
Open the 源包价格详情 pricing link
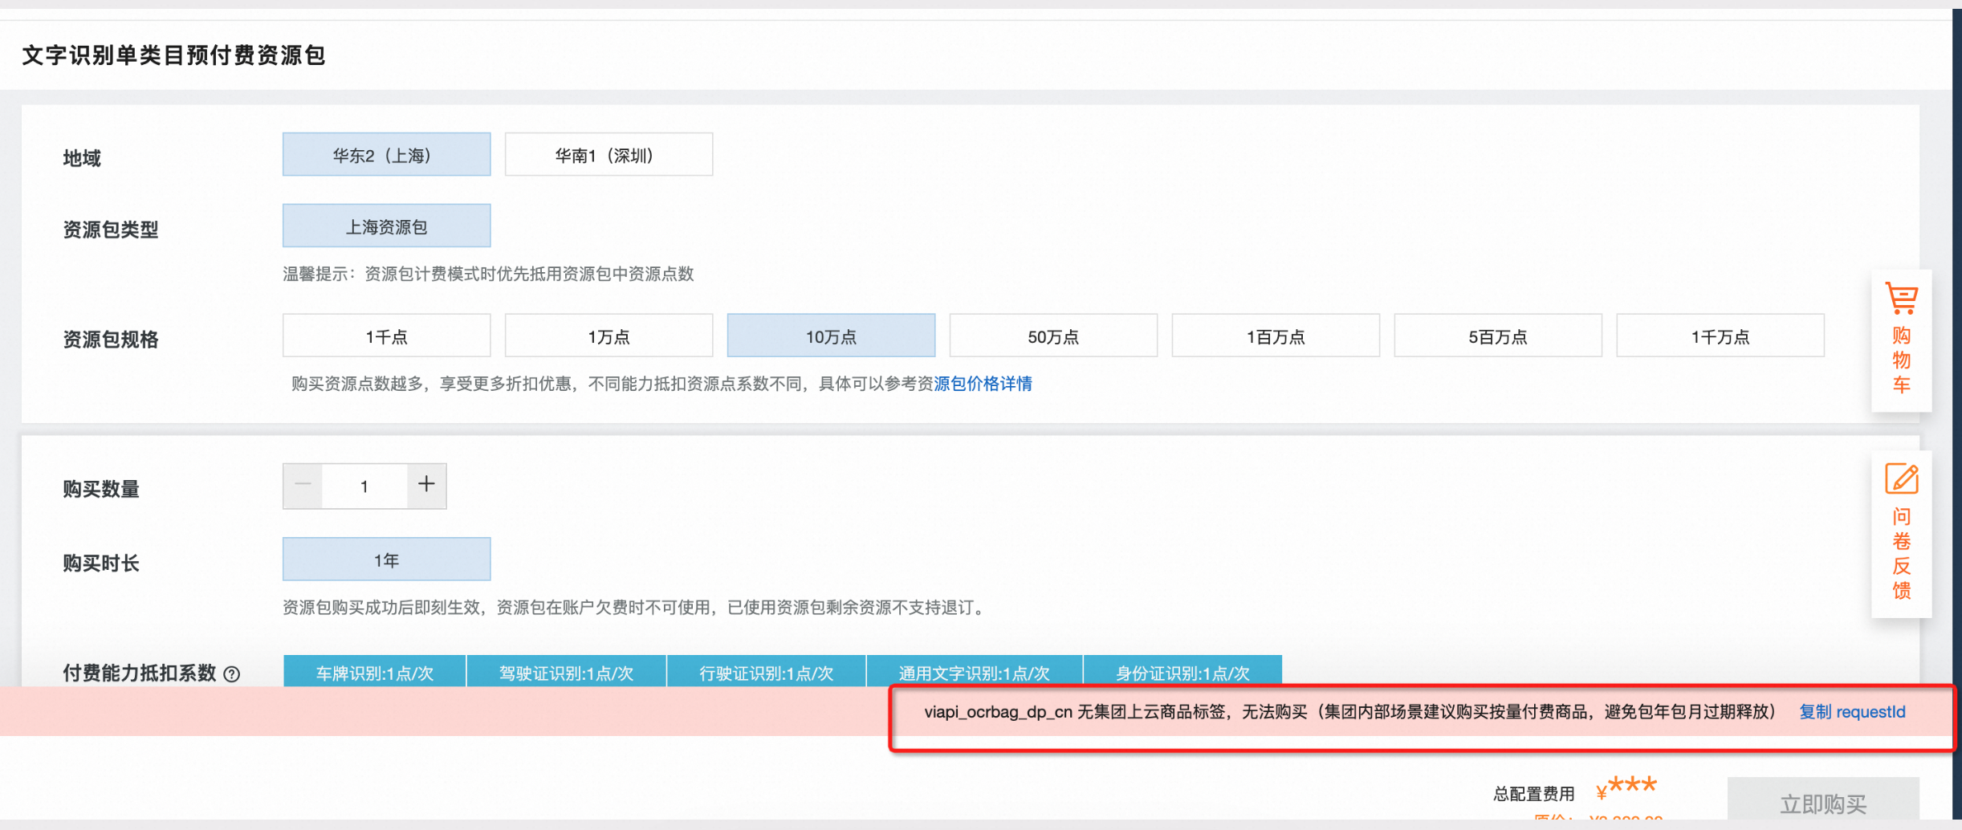(983, 384)
